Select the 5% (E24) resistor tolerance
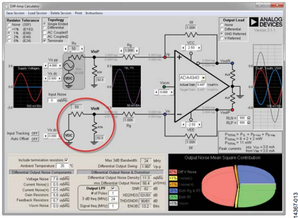The width and height of the screenshot is (298, 218). [9, 40]
